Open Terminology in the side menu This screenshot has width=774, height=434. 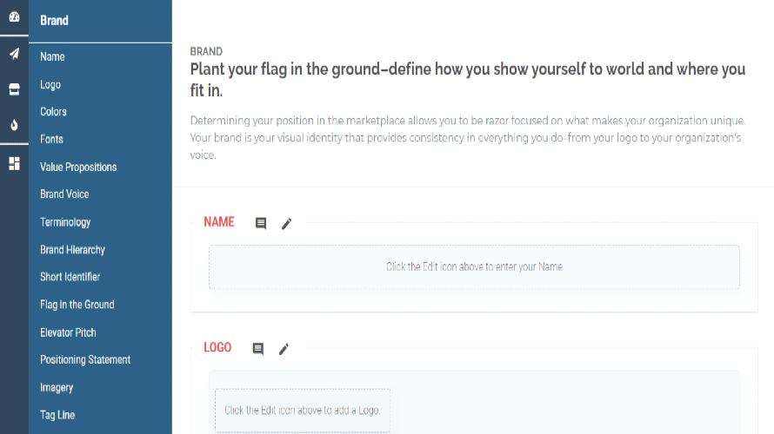click(65, 222)
